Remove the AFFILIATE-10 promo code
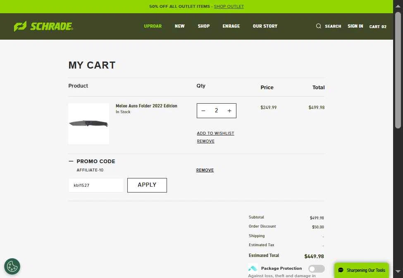Image resolution: width=403 pixels, height=278 pixels. 205,170
